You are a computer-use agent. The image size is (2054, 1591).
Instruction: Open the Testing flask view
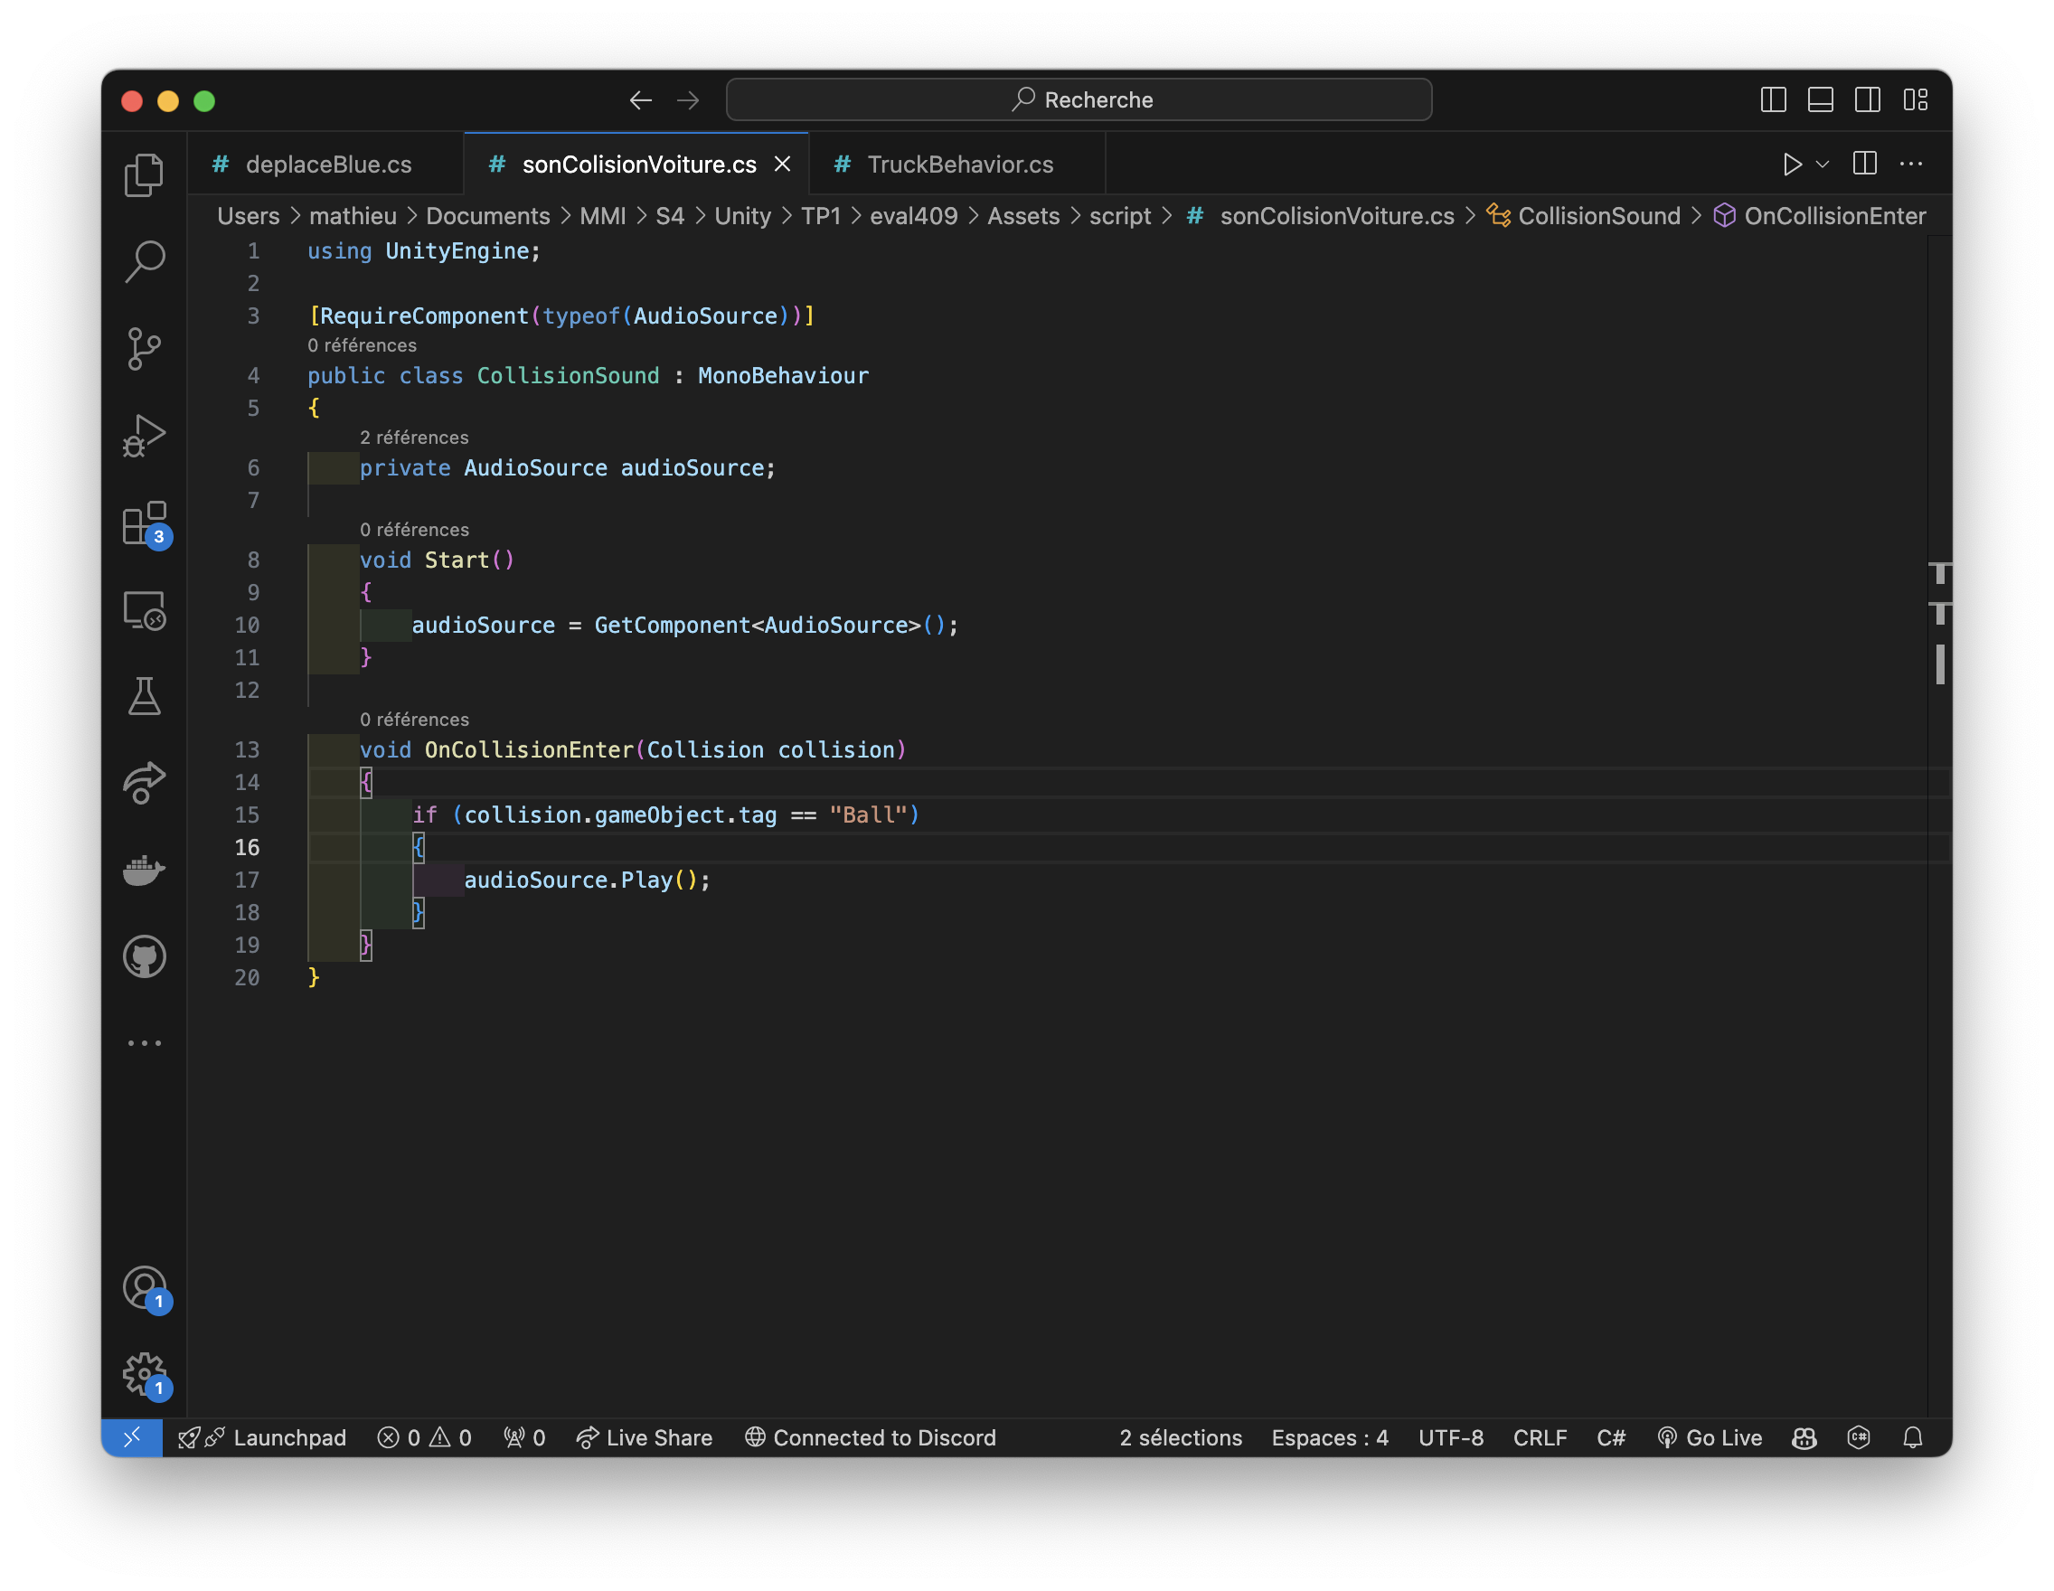click(144, 697)
